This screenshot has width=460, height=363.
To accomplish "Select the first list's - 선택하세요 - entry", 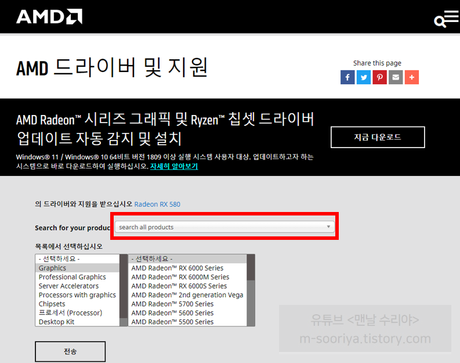I will click(x=78, y=258).
